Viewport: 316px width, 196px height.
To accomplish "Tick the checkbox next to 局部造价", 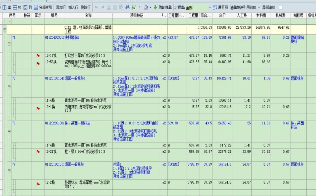I will pos(281,8).
